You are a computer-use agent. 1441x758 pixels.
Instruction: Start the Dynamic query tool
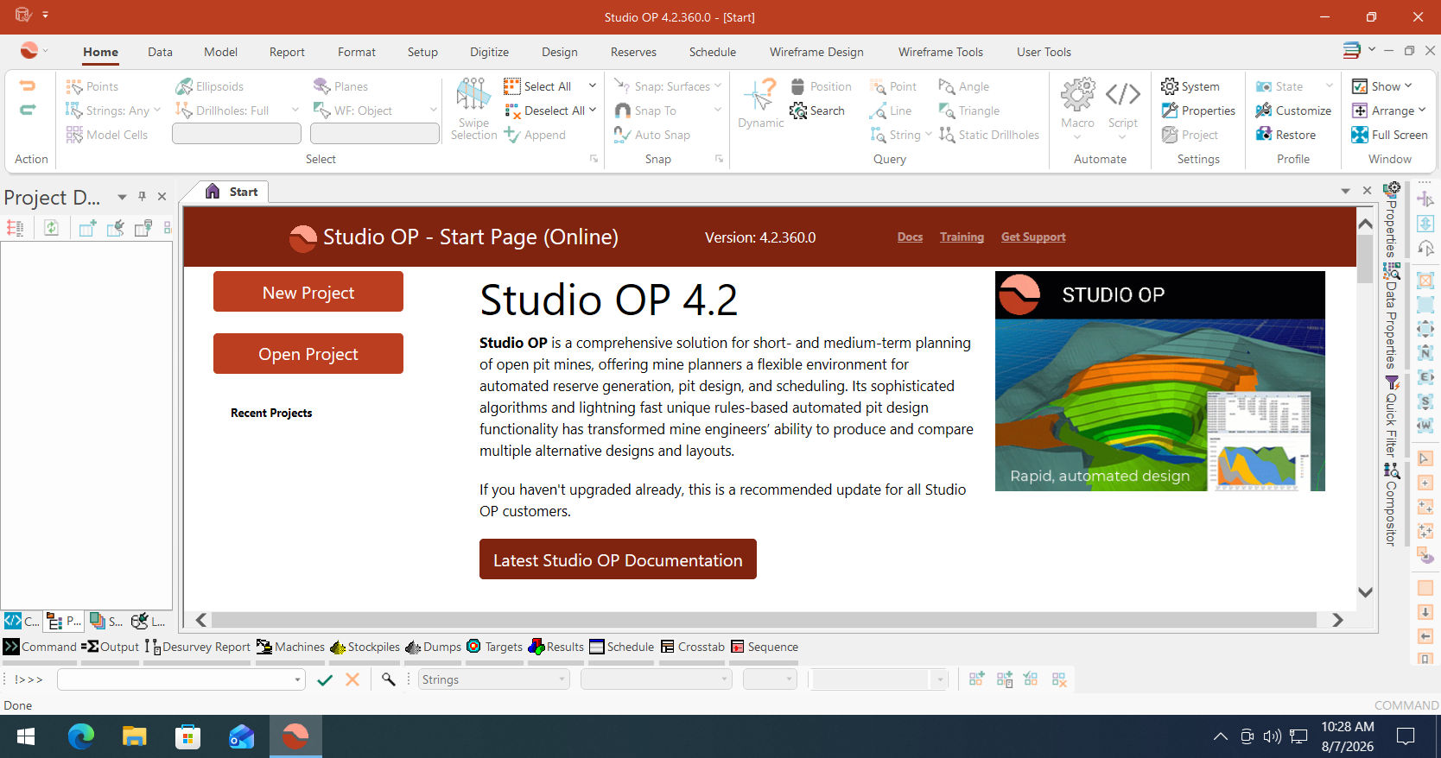760,104
